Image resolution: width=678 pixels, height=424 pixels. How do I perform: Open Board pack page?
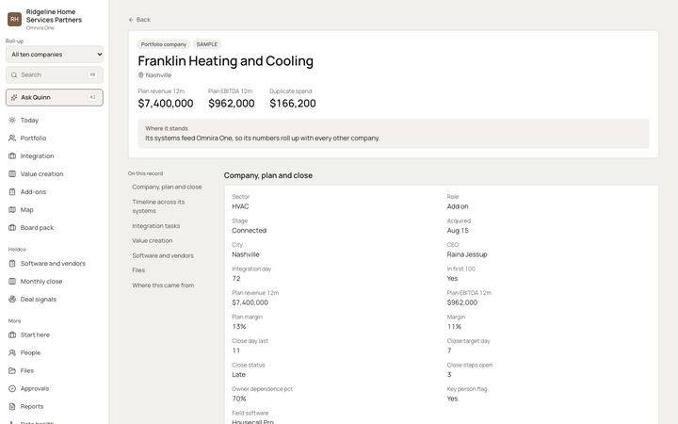[x=55, y=228]
